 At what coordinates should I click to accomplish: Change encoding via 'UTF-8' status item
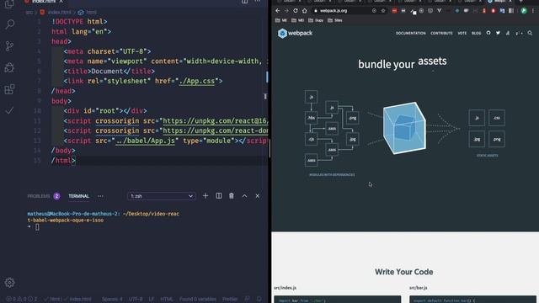[136, 299]
